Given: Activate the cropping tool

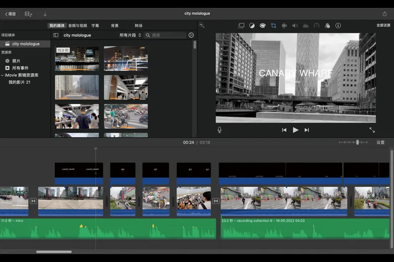Looking at the screenshot, I should [273, 26].
